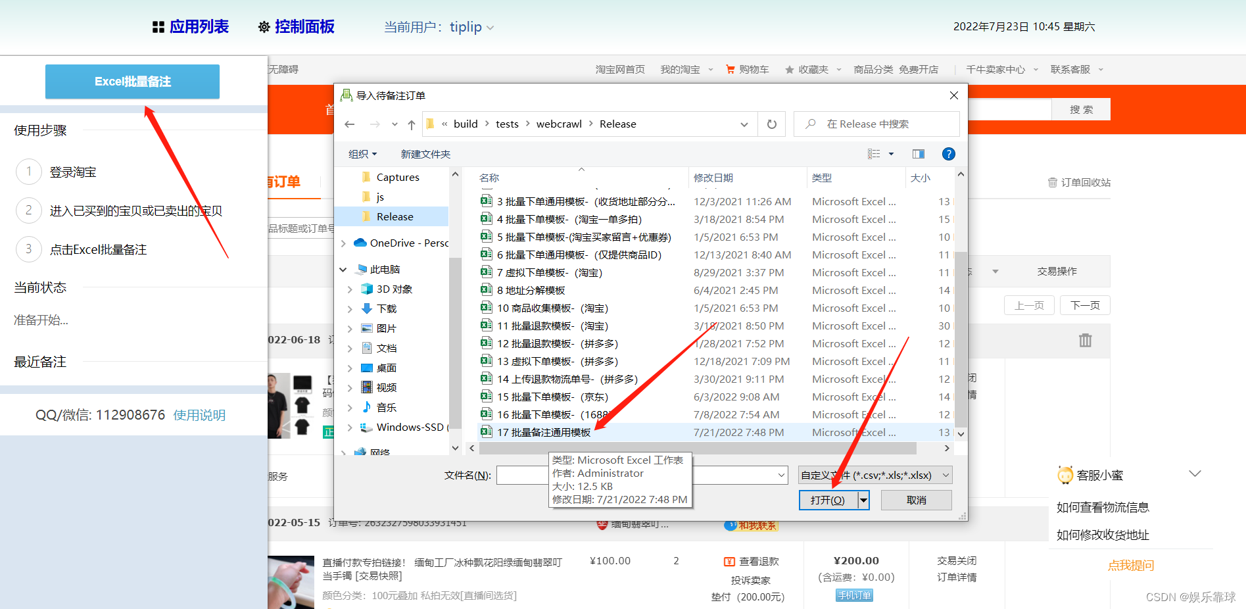The image size is (1246, 609).
Task: Select file 3 批量下单通用模板
Action: click(587, 202)
